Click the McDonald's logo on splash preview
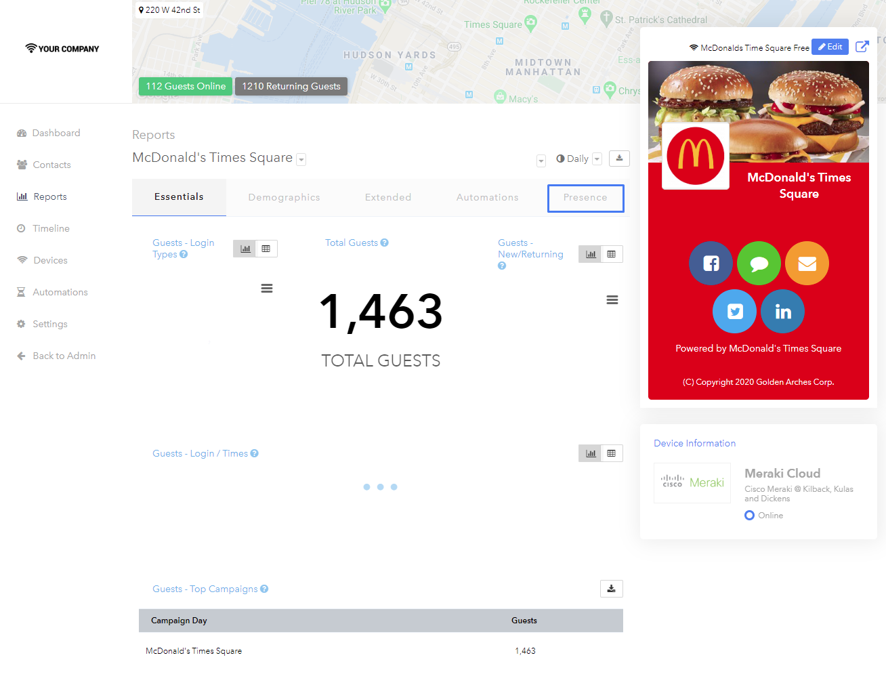Screen dimensions: 886x689 point(696,156)
